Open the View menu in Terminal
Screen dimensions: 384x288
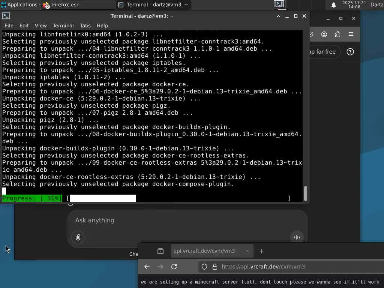click(40, 25)
